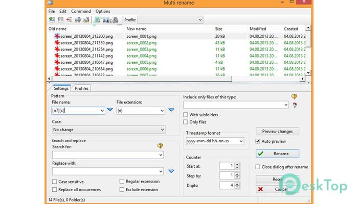Decrease the Step by counter value
This screenshot has width=358, height=204.
pos(237,177)
